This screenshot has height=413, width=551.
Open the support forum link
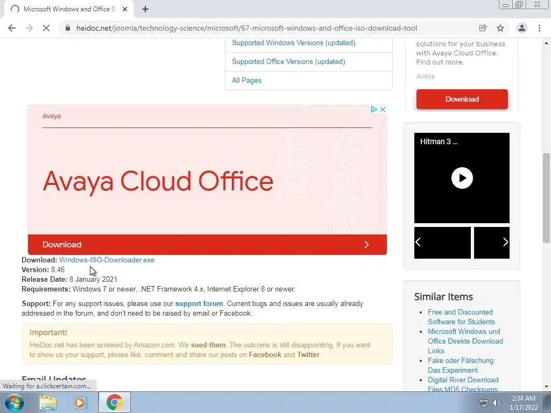click(x=199, y=303)
